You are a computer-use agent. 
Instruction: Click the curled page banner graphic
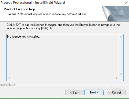coord(115,14)
